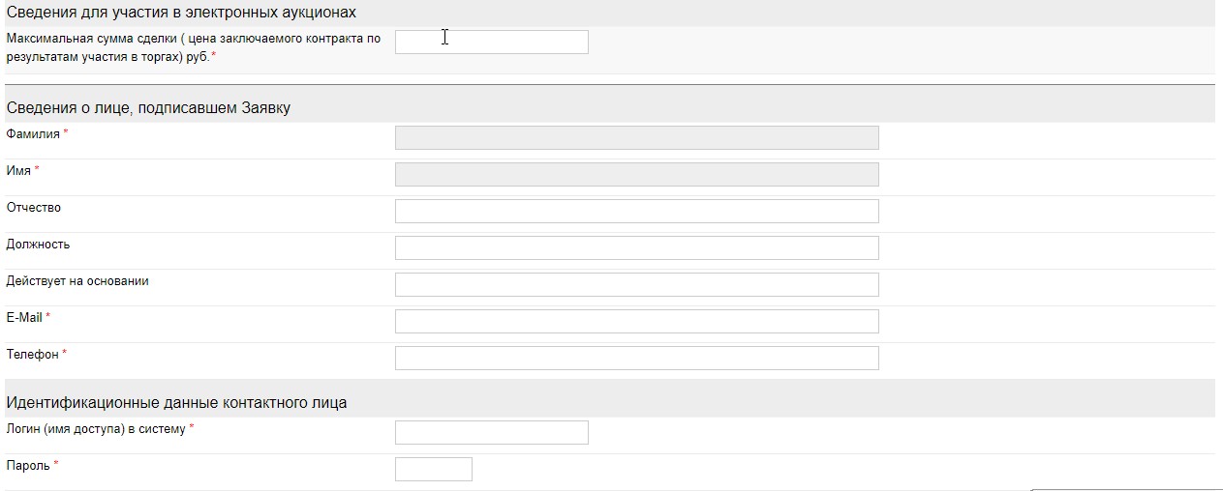
Task: Click the Должность field label
Action: 38,245
